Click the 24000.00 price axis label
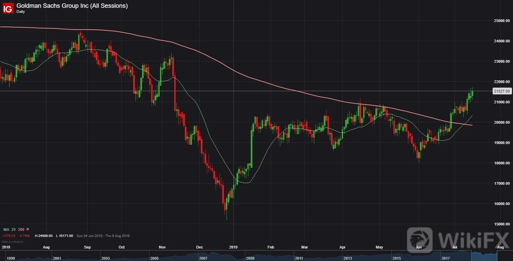513x261 pixels. pos(502,41)
